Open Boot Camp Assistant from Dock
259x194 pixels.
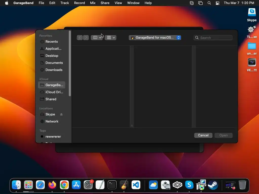tap(165, 185)
